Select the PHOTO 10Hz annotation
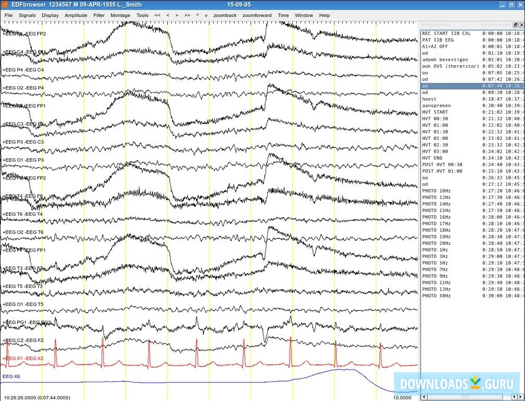 (436, 191)
